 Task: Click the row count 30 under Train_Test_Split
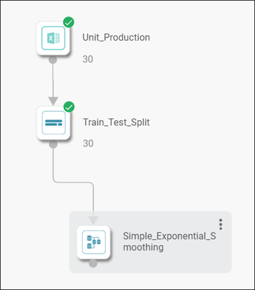click(x=88, y=143)
